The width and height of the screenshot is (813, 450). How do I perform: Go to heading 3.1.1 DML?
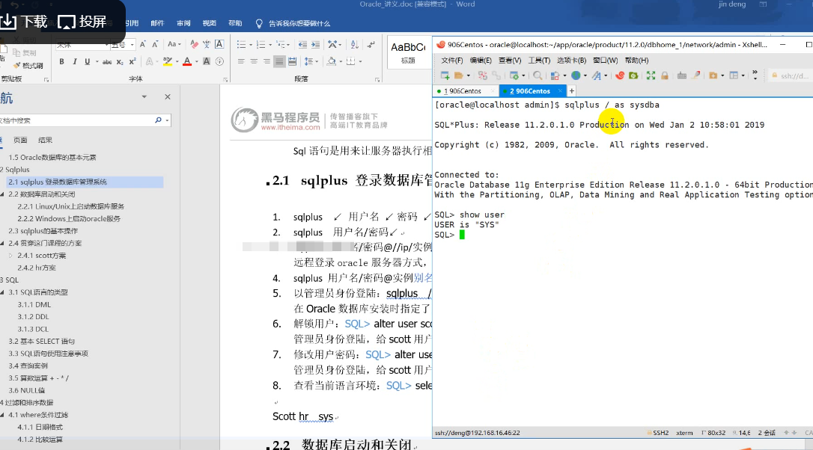point(34,304)
